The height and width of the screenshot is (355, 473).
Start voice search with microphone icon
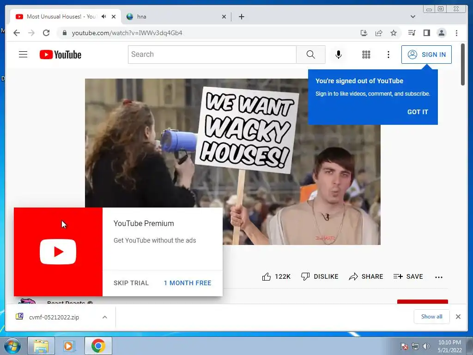(x=339, y=55)
